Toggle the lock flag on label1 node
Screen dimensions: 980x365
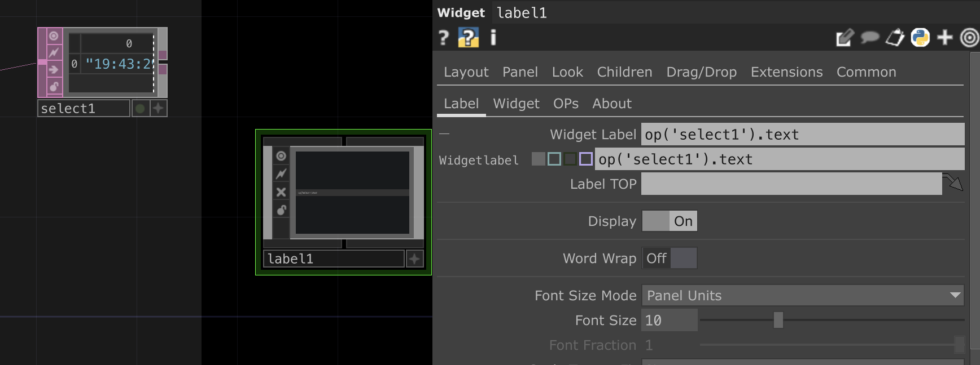(x=281, y=210)
